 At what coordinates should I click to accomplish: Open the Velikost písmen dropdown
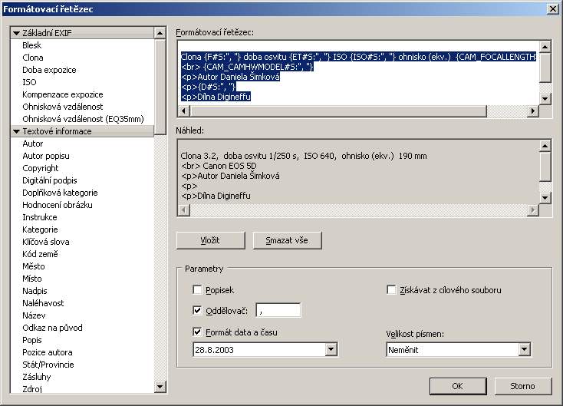525,350
